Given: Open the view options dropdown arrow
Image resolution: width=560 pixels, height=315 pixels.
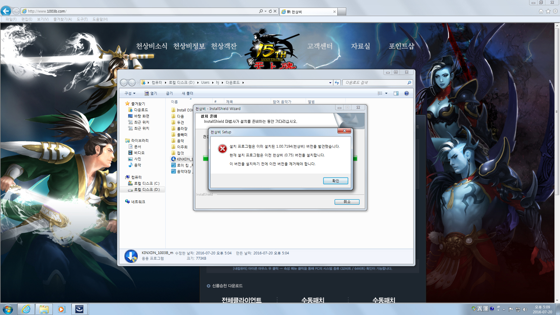Looking at the screenshot, I should click(x=386, y=93).
